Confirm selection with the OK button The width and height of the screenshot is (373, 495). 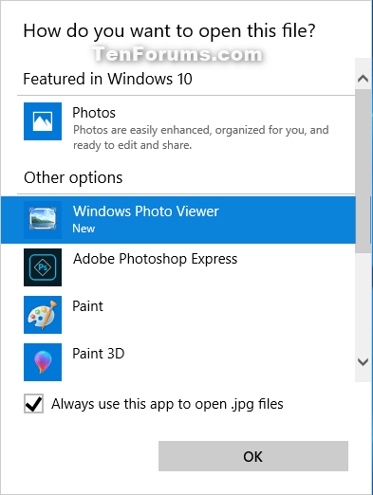(253, 456)
